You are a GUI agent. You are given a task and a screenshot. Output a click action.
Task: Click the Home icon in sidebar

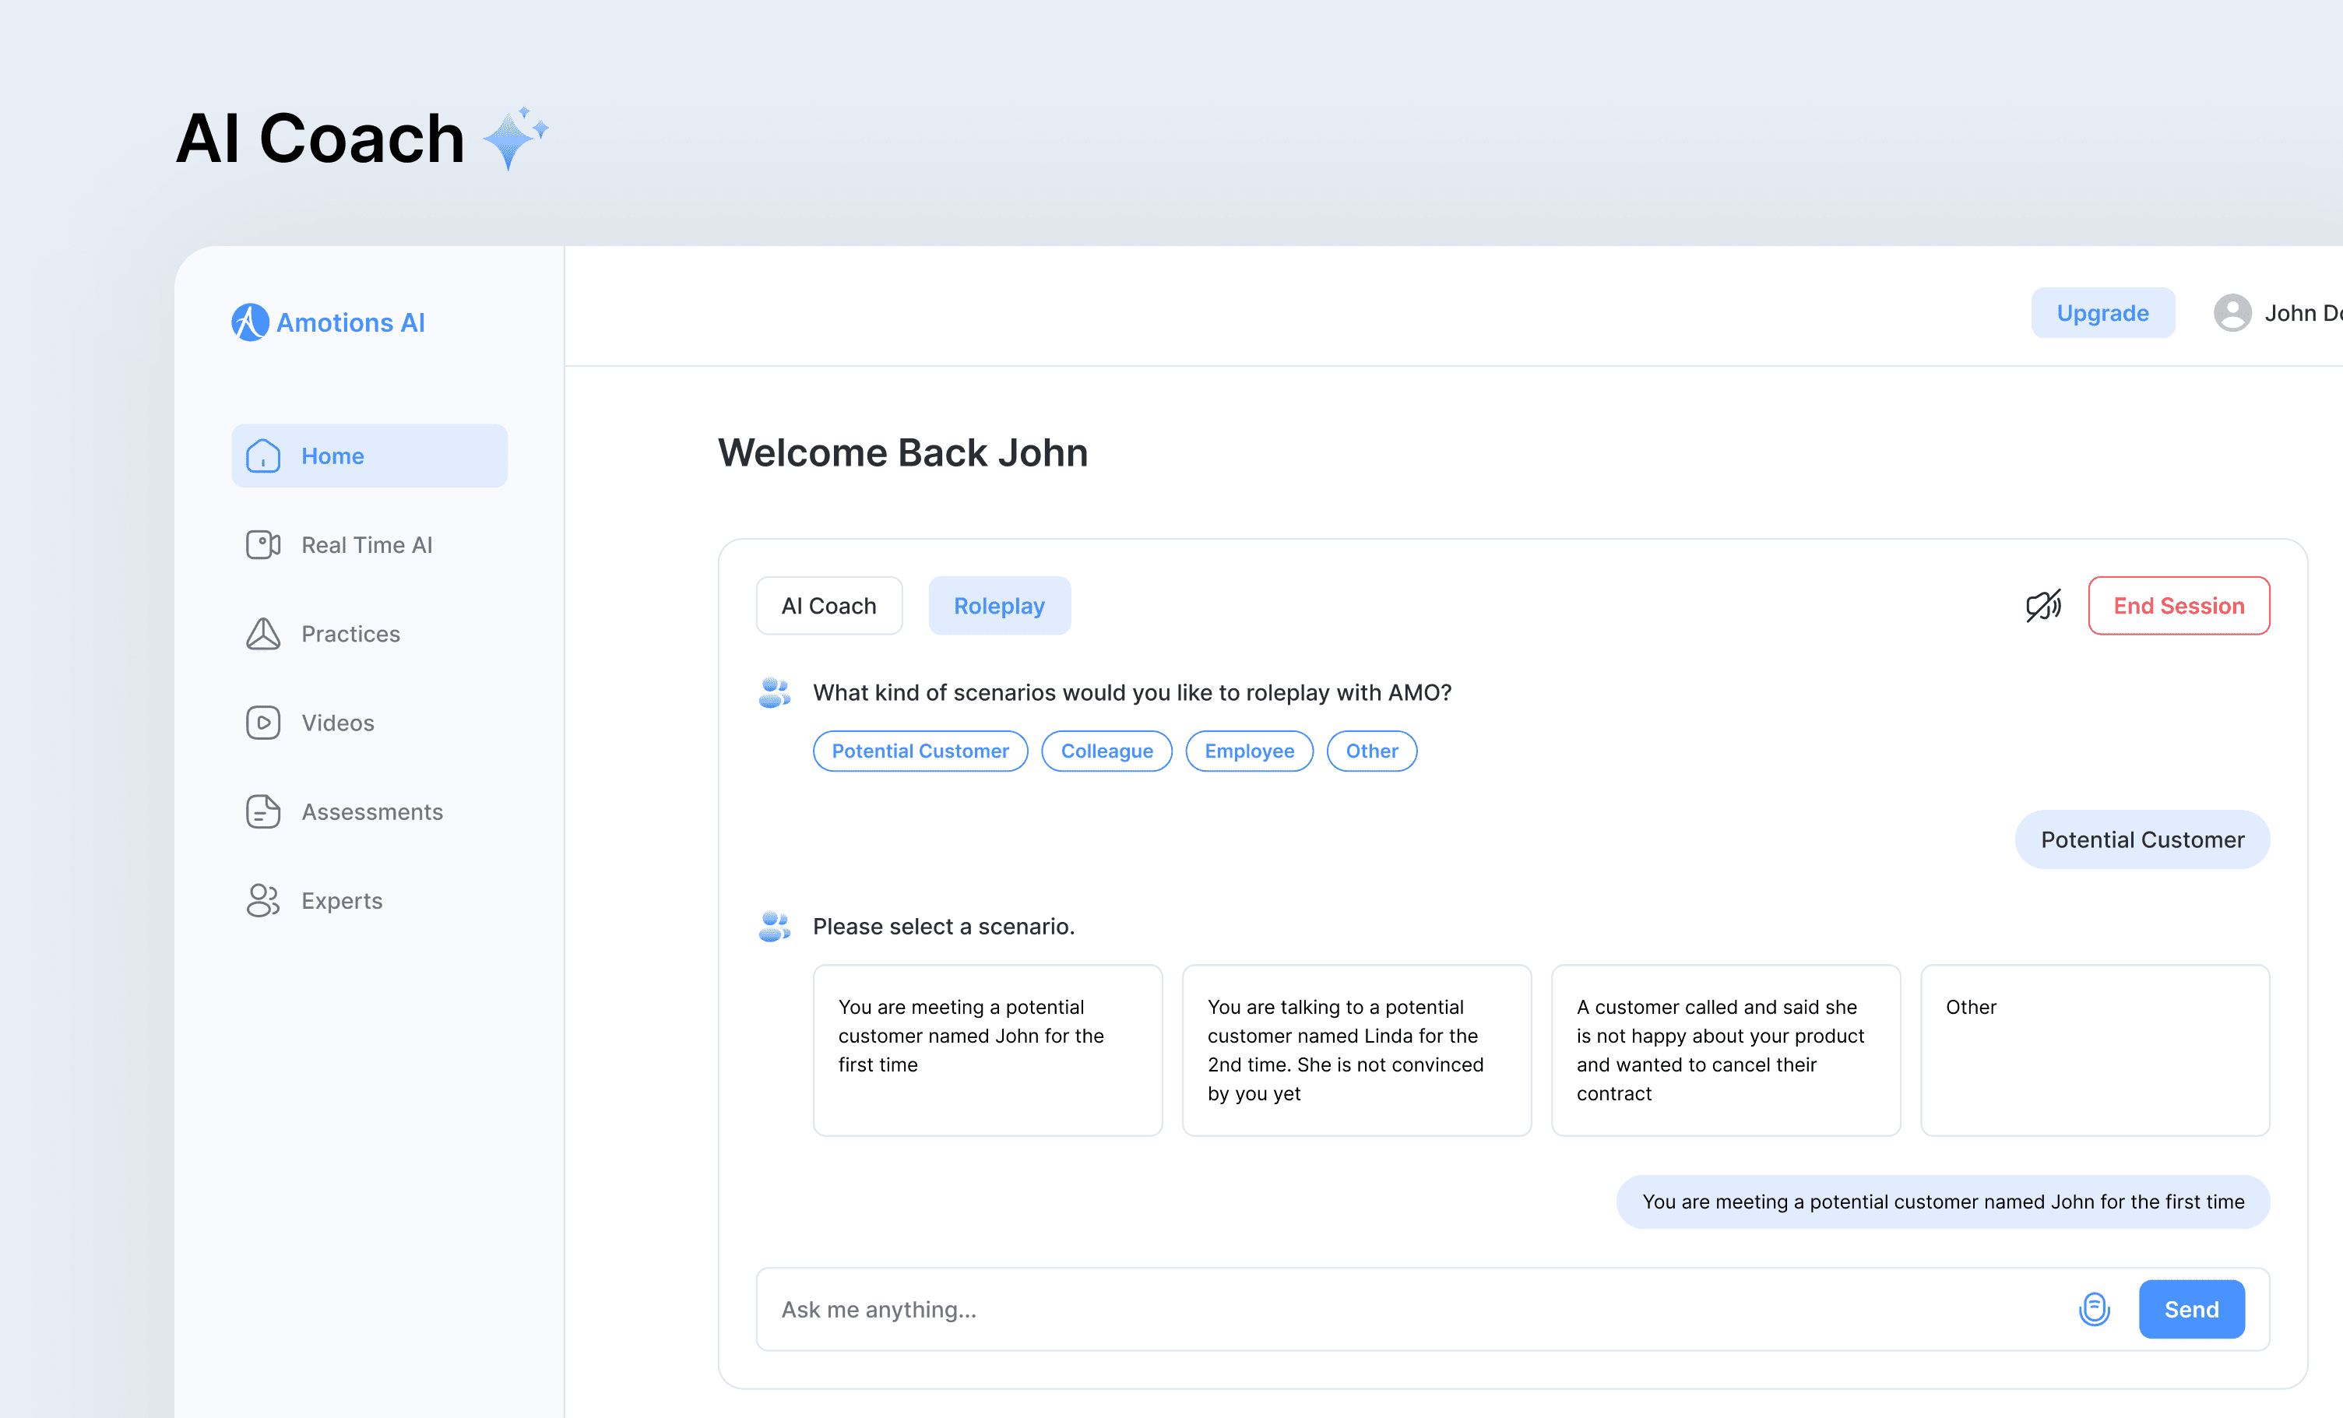pyautogui.click(x=263, y=456)
